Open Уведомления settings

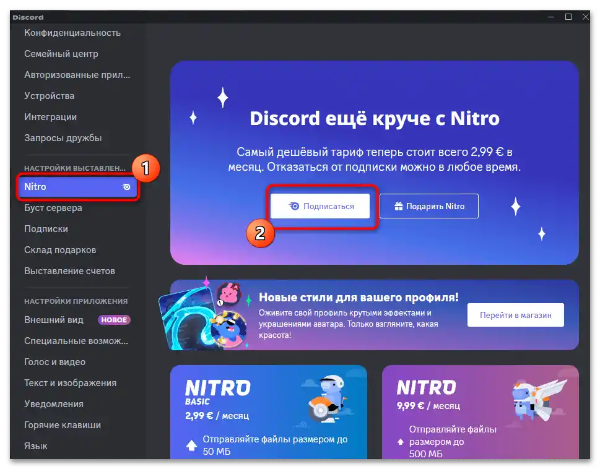click(x=54, y=404)
